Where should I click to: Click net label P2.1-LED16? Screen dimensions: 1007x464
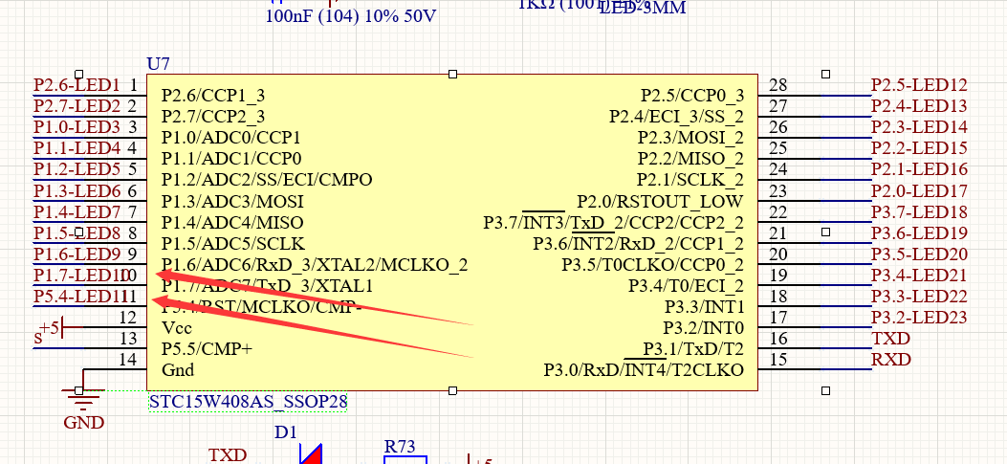point(919,169)
